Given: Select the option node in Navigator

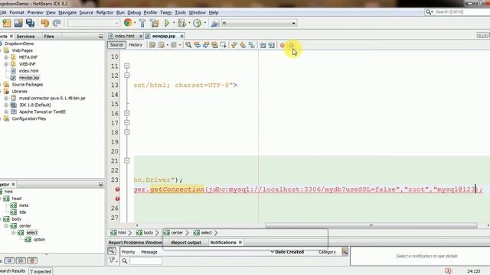Looking at the screenshot, I should [x=39, y=239].
